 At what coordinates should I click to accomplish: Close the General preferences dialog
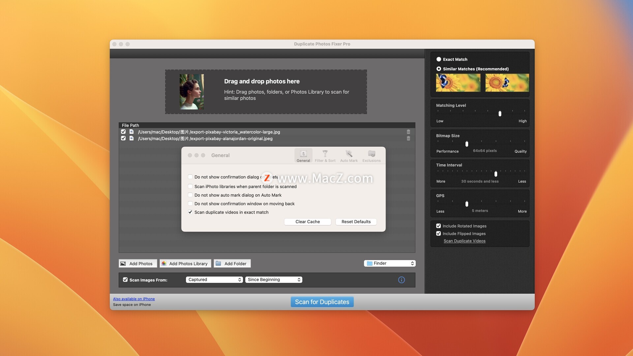pos(190,155)
